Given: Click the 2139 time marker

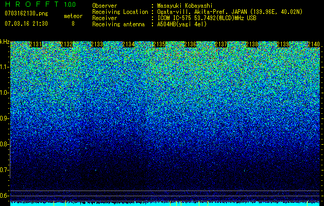Looking at the screenshot, I should (283, 44).
